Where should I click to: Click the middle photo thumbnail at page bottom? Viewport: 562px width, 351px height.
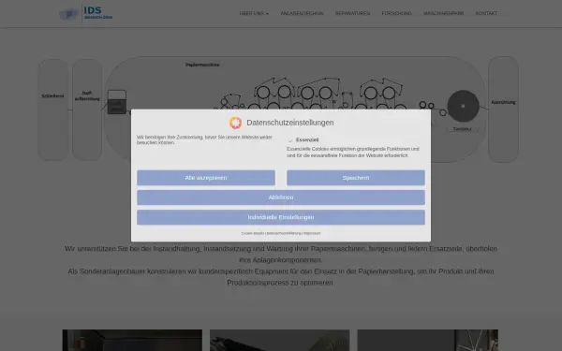[x=279, y=341]
